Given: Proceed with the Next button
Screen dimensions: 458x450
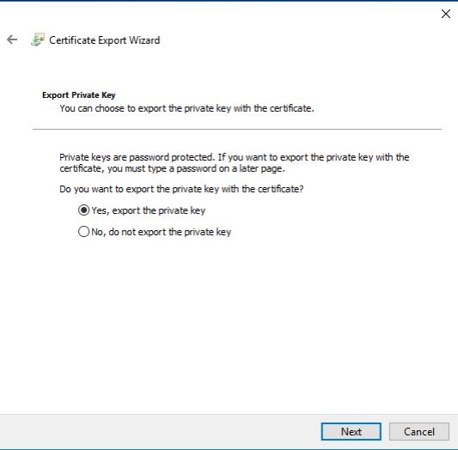Looking at the screenshot, I should 351,431.
